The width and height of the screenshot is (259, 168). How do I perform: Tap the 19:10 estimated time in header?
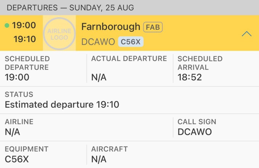pos(25,39)
